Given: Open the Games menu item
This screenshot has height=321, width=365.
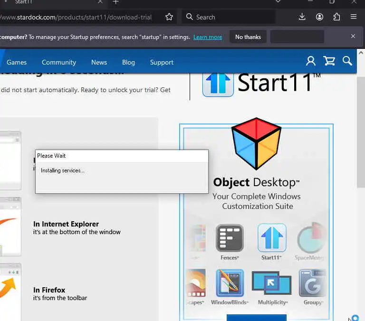Looking at the screenshot, I should [x=17, y=62].
